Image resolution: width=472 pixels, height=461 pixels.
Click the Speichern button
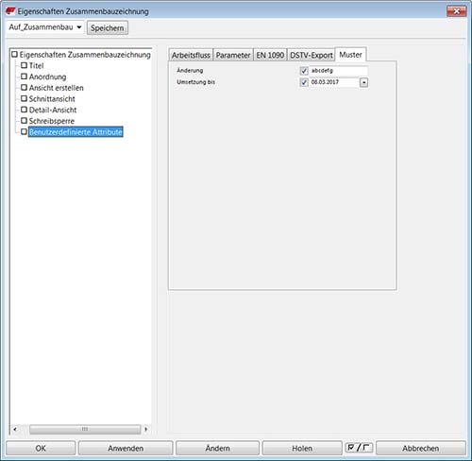click(x=108, y=27)
